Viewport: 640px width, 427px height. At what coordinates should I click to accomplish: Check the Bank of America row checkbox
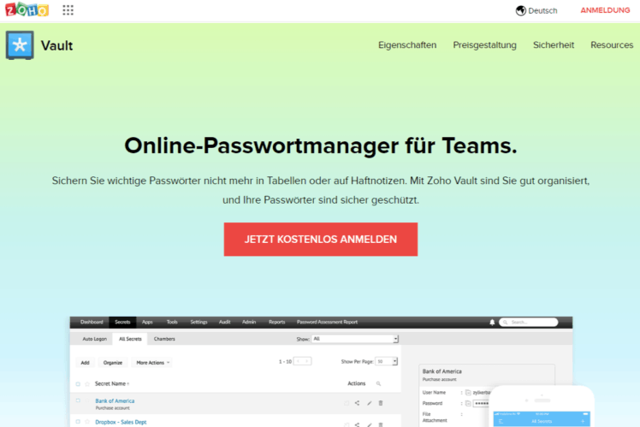click(x=78, y=400)
